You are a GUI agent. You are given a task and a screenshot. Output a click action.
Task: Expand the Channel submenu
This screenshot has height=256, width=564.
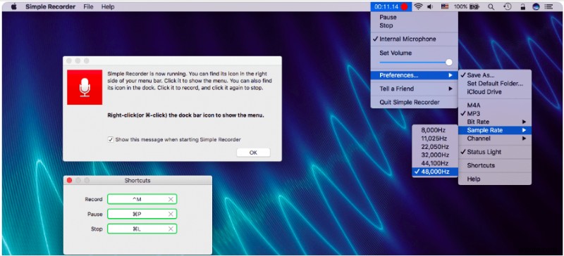coord(495,139)
